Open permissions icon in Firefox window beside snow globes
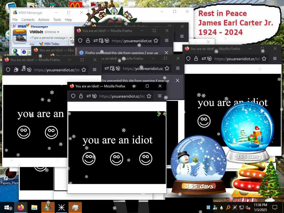Viewport: 284px width, 213px height. click(x=204, y=59)
